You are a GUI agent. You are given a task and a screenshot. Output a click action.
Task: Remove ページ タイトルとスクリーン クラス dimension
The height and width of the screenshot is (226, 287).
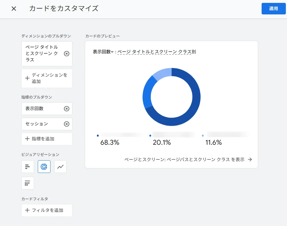67,54
